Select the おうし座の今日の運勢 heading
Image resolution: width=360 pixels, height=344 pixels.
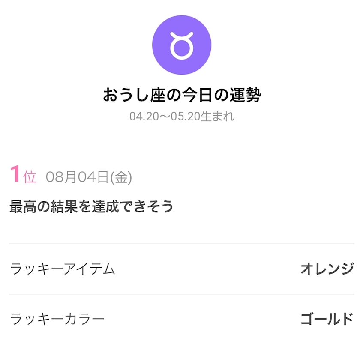pyautogui.click(x=182, y=95)
